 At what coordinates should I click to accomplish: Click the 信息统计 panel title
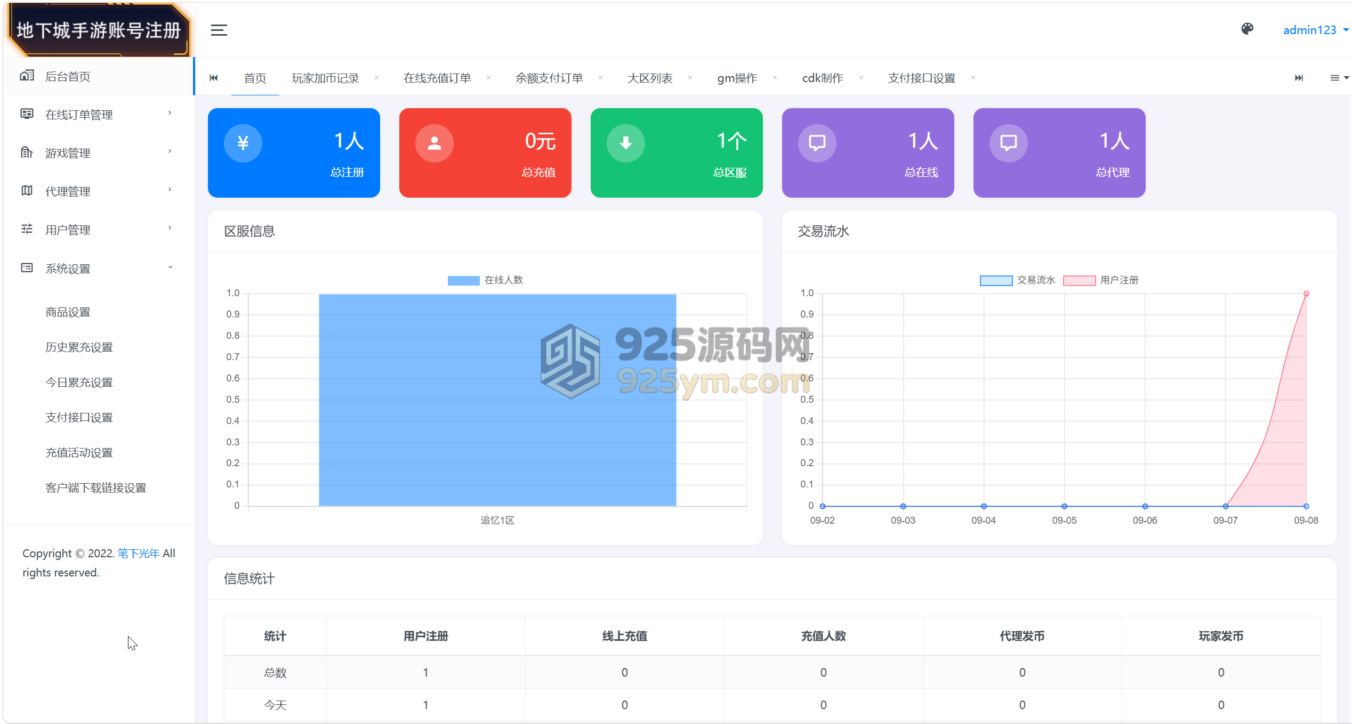pyautogui.click(x=250, y=579)
